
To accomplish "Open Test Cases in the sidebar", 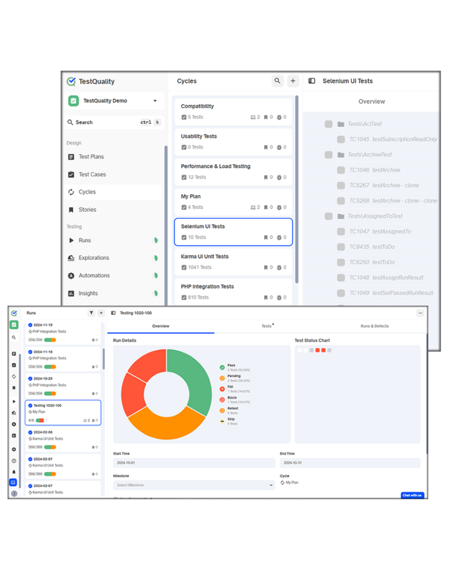I will [x=92, y=174].
